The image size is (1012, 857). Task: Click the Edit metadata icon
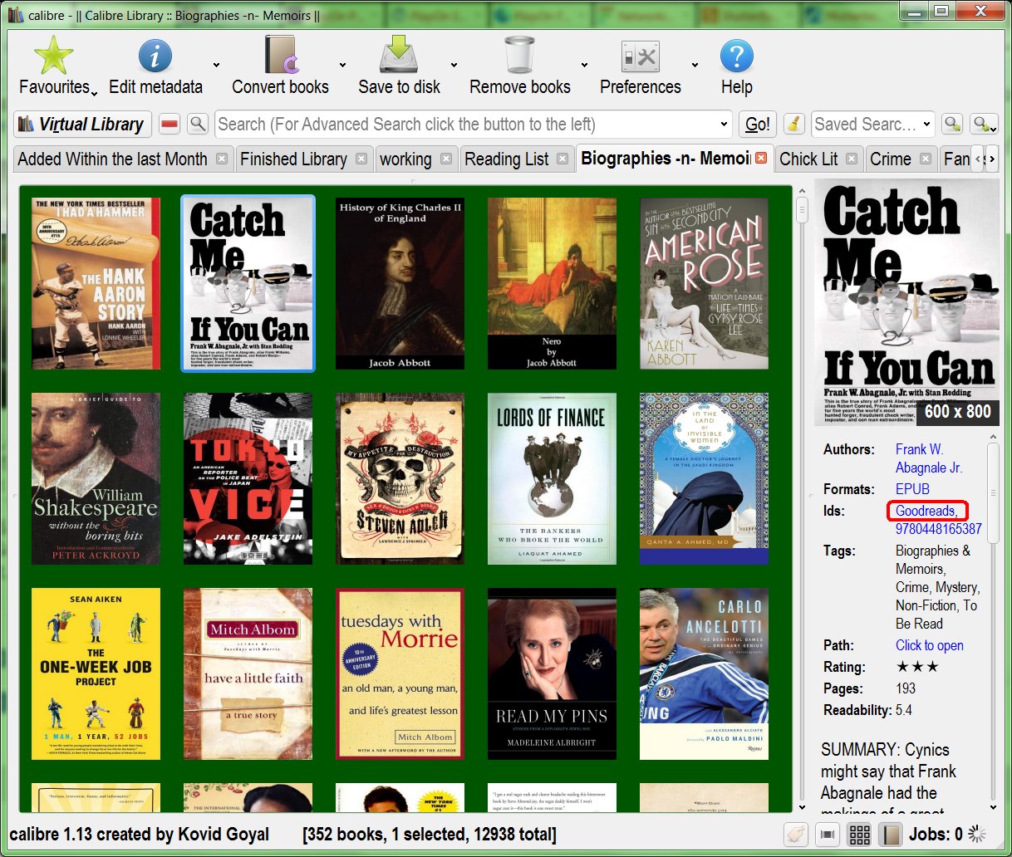(x=155, y=56)
